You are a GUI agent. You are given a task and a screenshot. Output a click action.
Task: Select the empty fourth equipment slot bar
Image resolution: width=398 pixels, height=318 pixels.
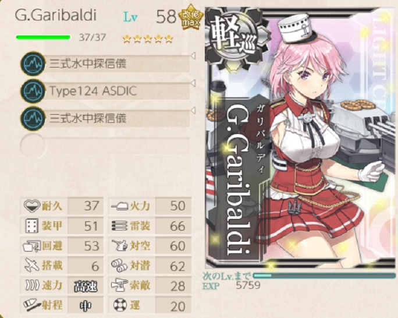[x=105, y=146]
